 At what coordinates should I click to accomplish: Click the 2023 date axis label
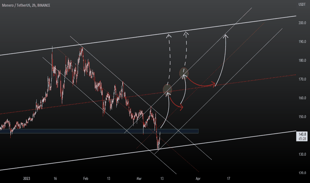[x=27, y=178]
